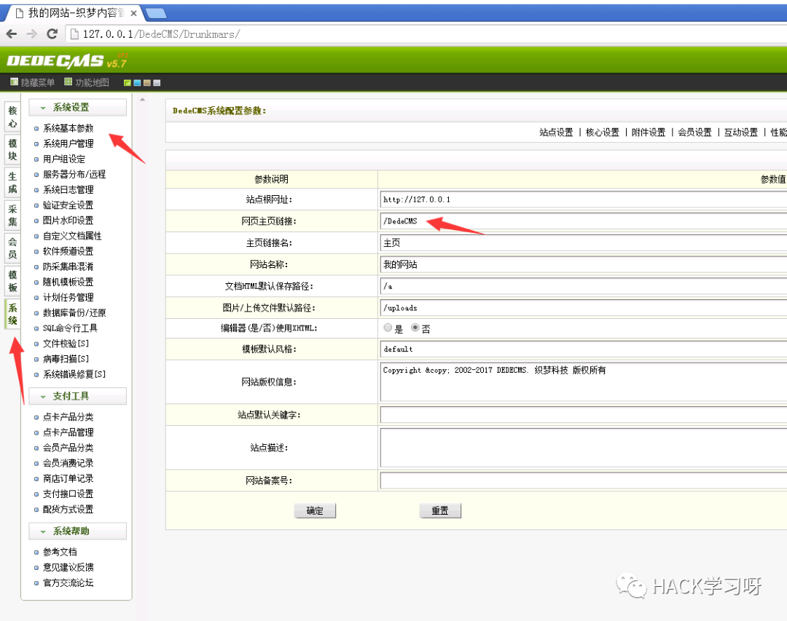This screenshot has height=621, width=787.
Task: Click the sidebar scrollbar up arrow
Action: coord(143,99)
